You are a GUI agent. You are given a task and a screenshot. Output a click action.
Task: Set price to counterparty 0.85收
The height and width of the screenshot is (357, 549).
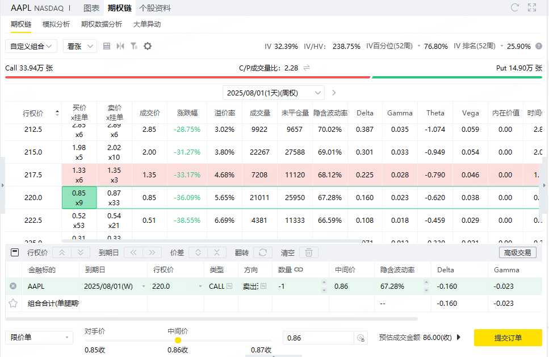95,350
